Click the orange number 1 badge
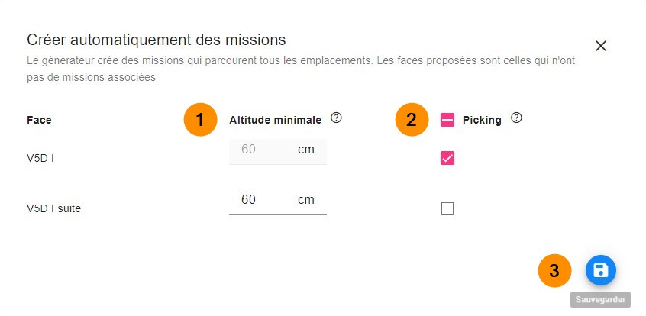Viewport: 646px width, 316px height. pos(200,120)
